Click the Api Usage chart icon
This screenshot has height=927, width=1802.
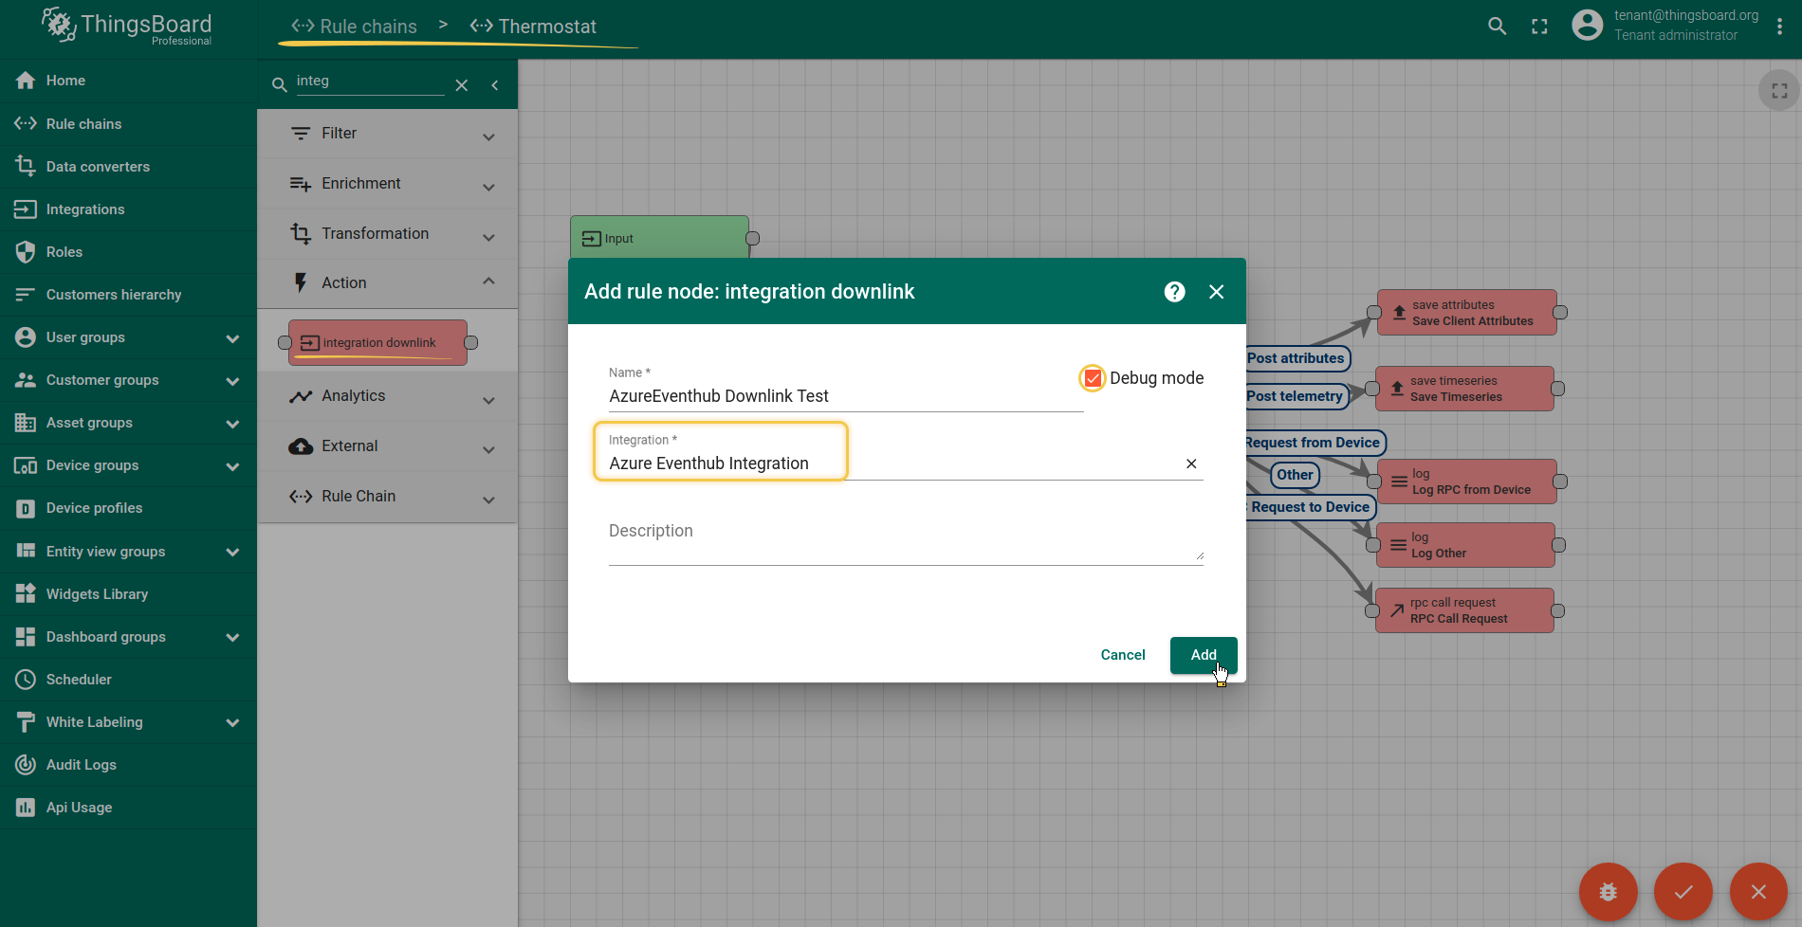click(x=26, y=808)
